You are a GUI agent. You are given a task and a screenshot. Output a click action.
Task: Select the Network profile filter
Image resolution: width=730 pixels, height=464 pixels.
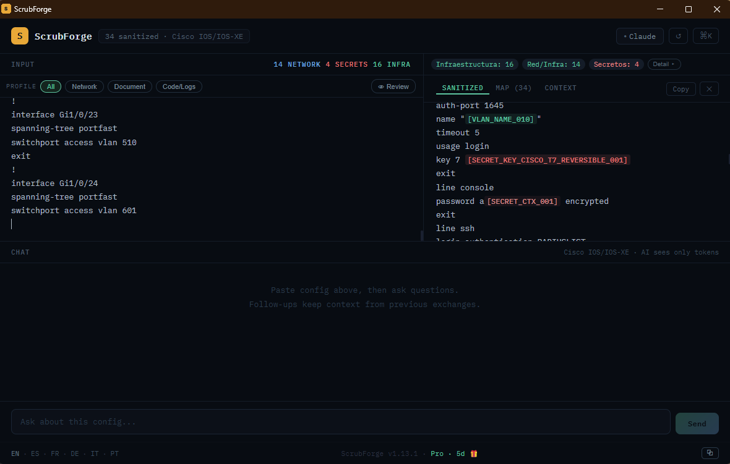(84, 86)
